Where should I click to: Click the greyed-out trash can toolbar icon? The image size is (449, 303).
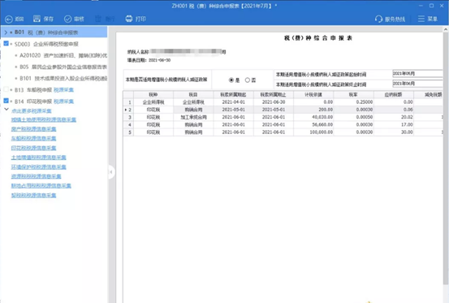[x=98, y=19]
